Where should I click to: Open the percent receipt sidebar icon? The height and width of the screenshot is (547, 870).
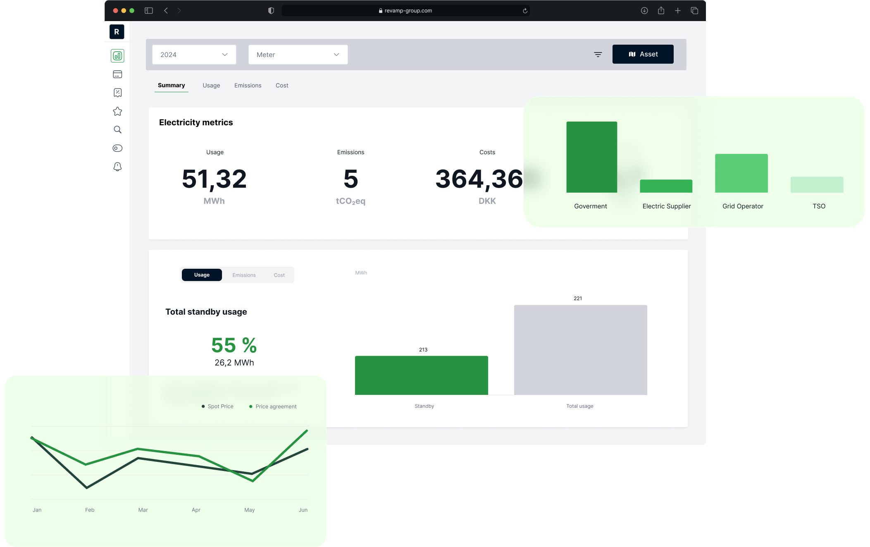[x=117, y=93]
